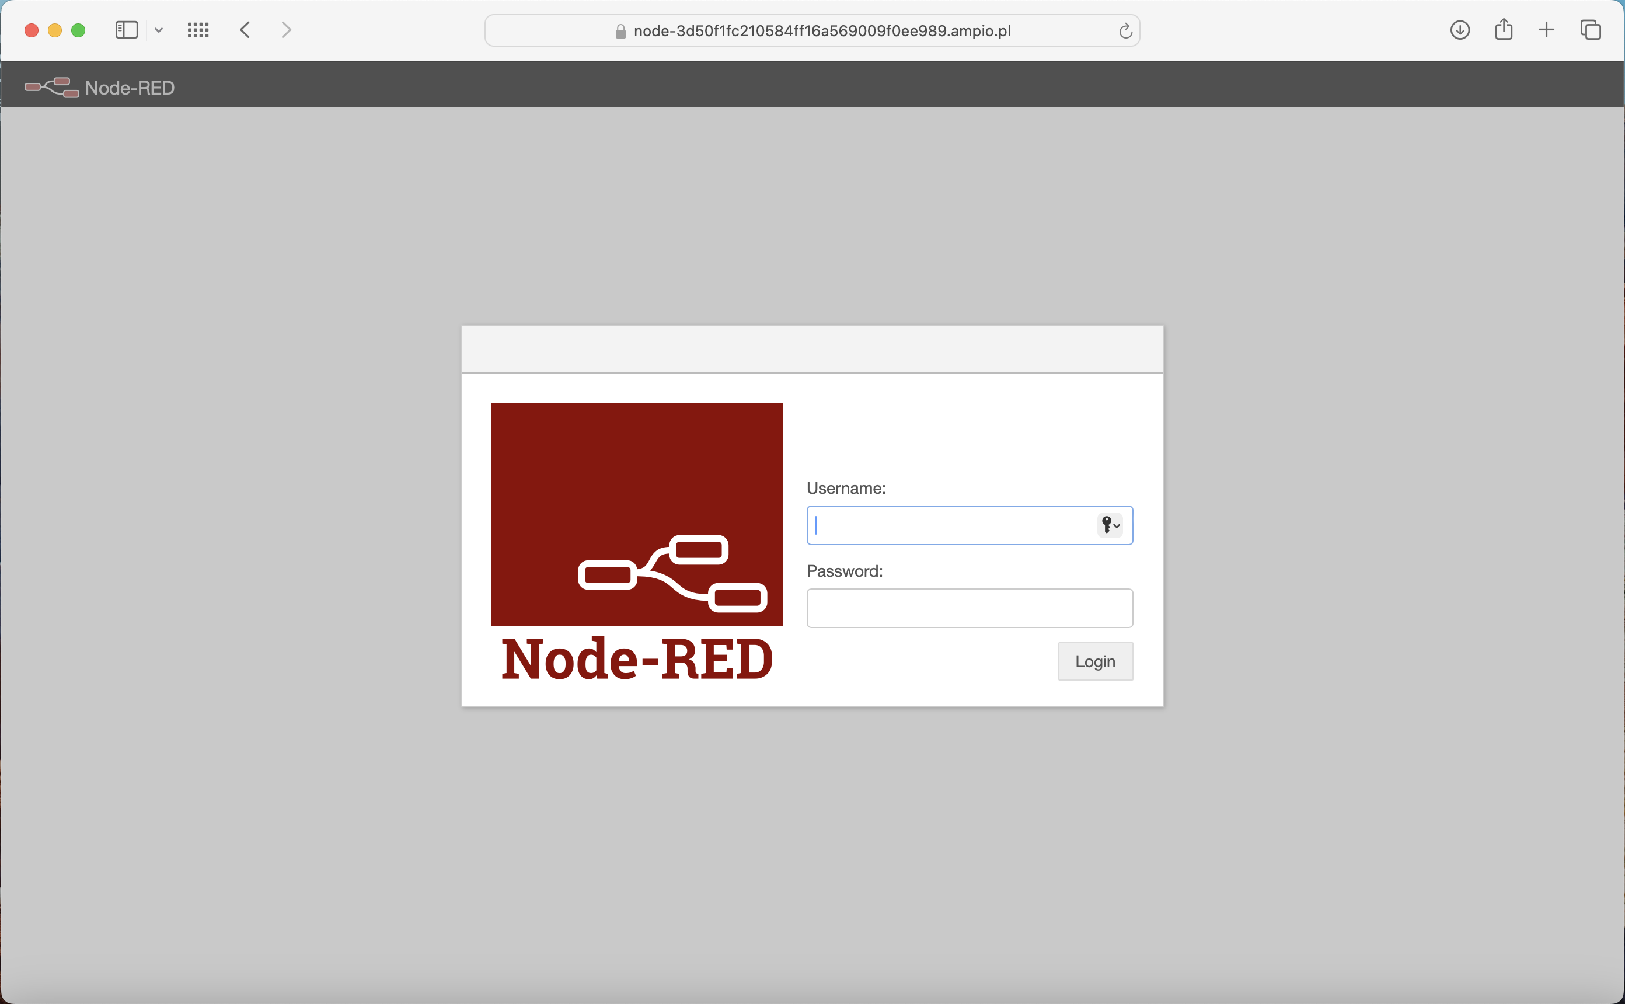Close the Safari window with red button
The height and width of the screenshot is (1004, 1625).
pyautogui.click(x=31, y=30)
